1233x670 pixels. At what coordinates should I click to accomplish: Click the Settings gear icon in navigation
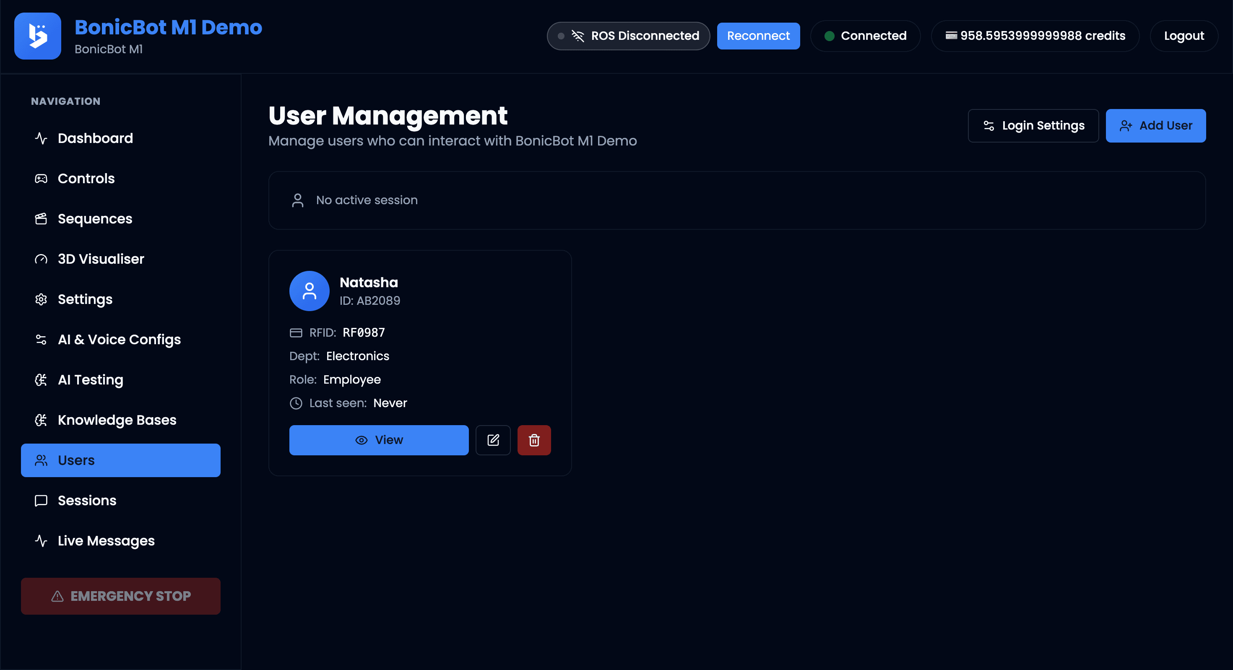41,299
